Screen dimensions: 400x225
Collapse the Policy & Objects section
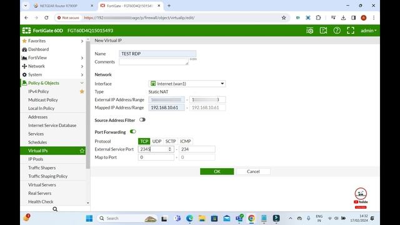(x=53, y=83)
